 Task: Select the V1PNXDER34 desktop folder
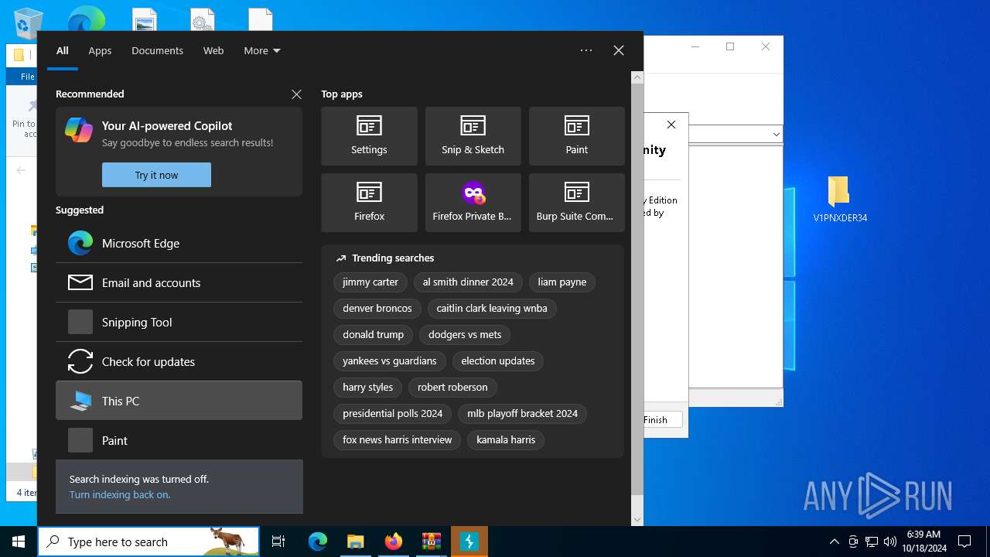[839, 200]
